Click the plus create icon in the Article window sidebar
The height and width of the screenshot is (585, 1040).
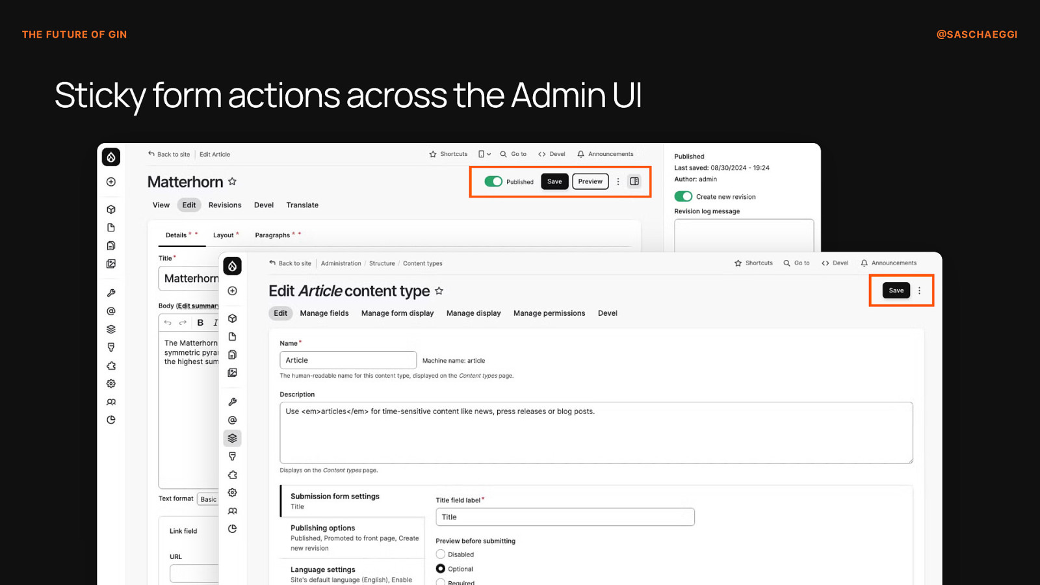232,291
